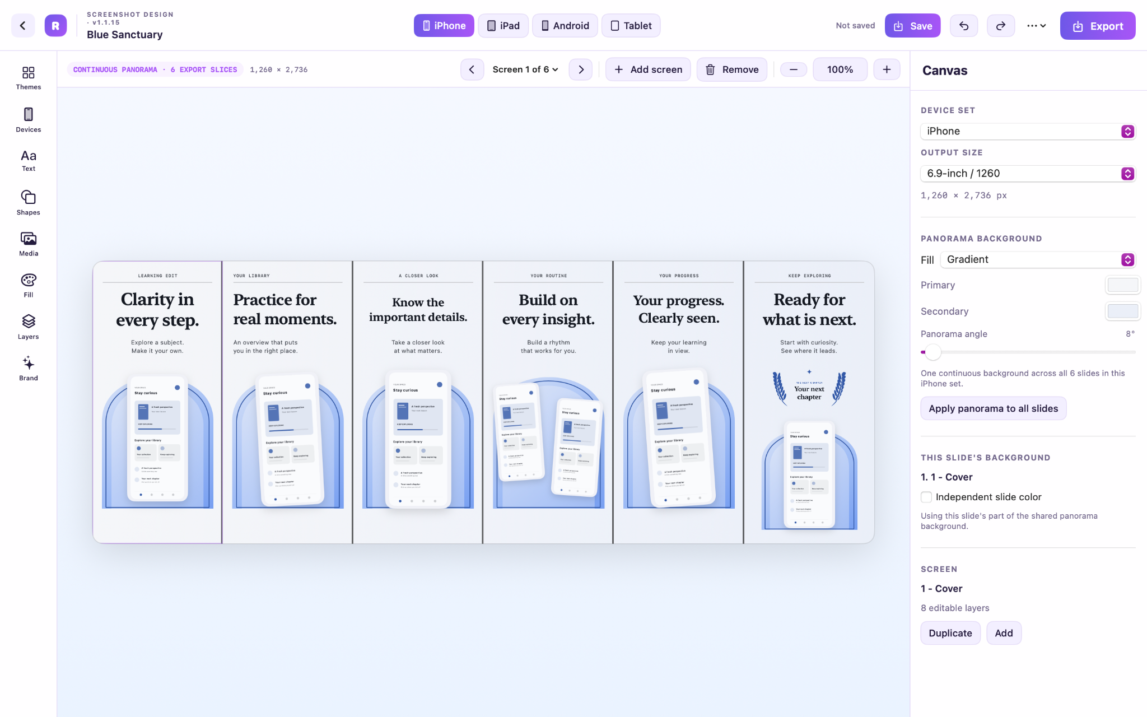Enable Independent slide color checkbox

coord(926,497)
